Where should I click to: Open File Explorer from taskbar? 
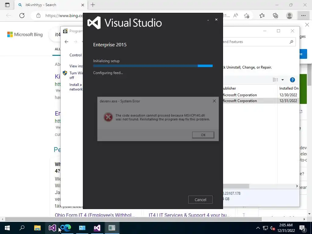click(37, 228)
